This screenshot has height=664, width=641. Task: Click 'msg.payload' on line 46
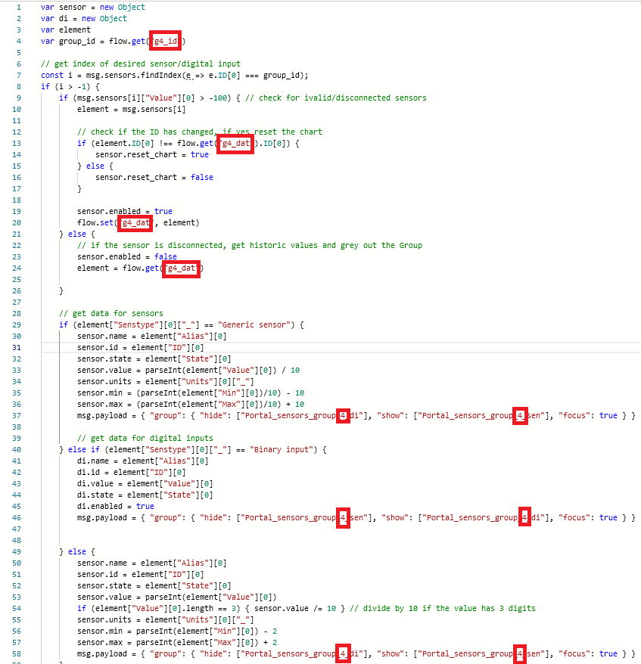pyautogui.click(x=102, y=518)
